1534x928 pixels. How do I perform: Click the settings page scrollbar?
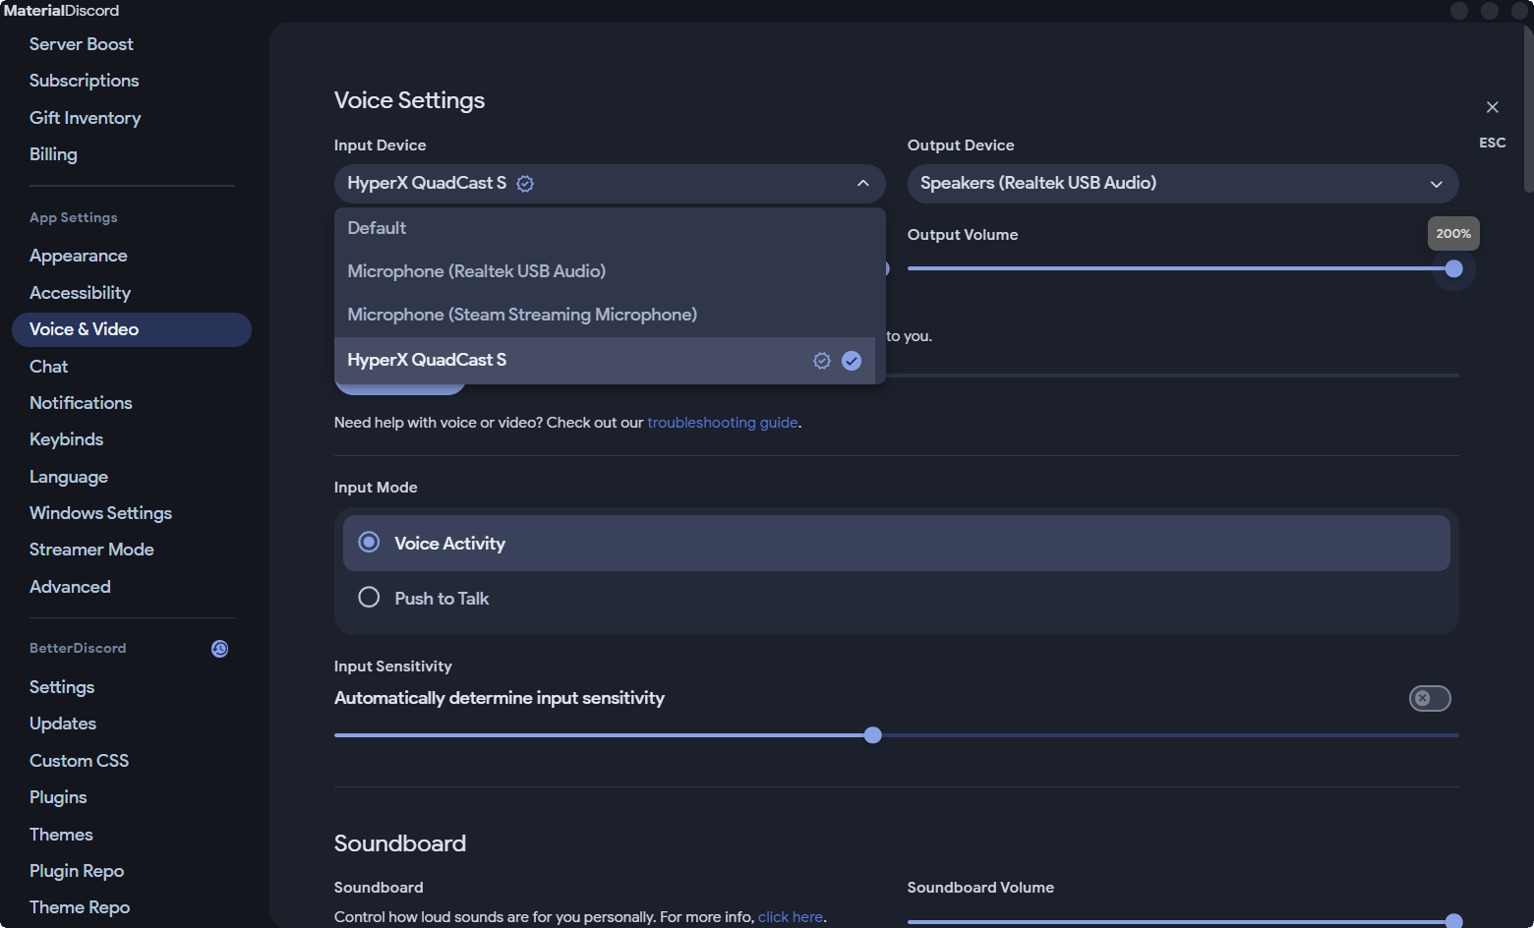pos(1528,108)
